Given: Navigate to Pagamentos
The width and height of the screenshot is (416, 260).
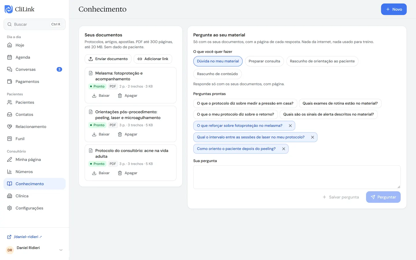Looking at the screenshot, I should pos(34,81).
